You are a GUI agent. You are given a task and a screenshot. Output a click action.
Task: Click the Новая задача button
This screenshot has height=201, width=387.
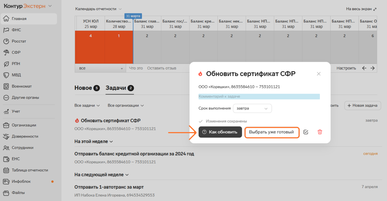click(362, 105)
